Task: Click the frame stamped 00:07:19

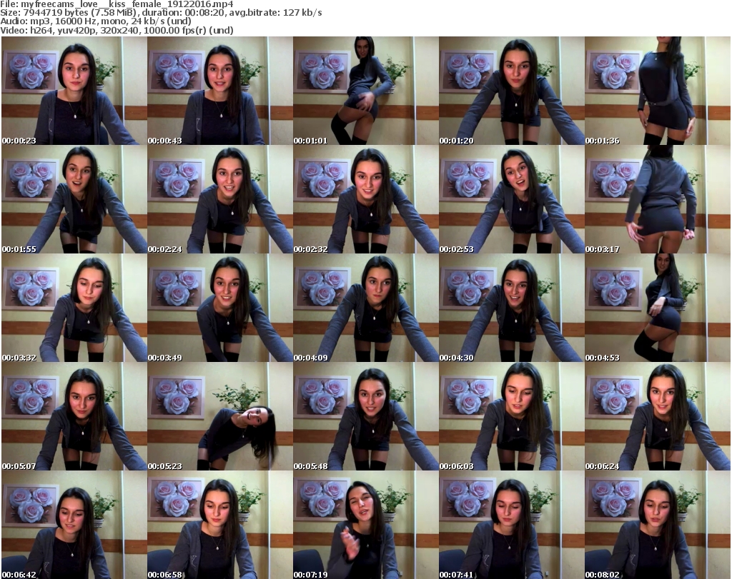Action: click(x=365, y=525)
